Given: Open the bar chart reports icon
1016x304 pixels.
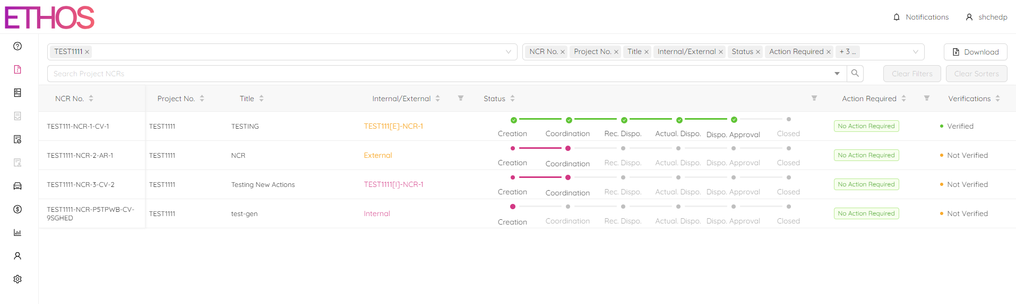Looking at the screenshot, I should [18, 233].
